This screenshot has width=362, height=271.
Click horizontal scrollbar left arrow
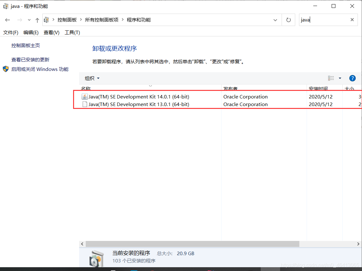pos(82,244)
